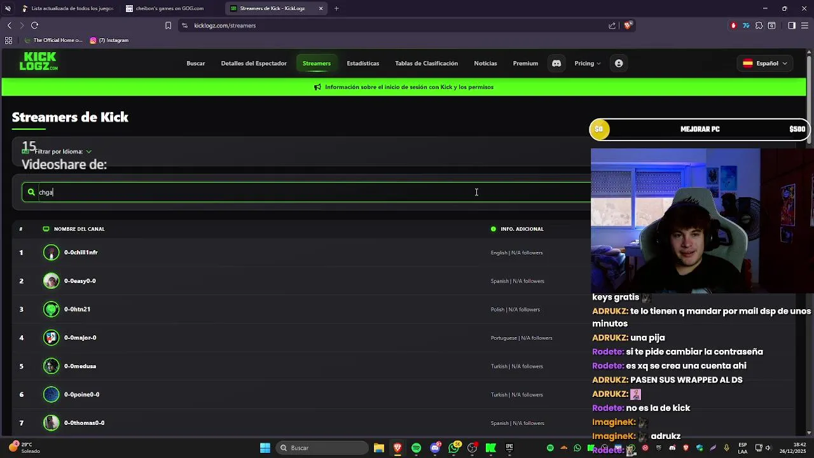
Task: Open the Instagram bookmark
Action: [109, 40]
